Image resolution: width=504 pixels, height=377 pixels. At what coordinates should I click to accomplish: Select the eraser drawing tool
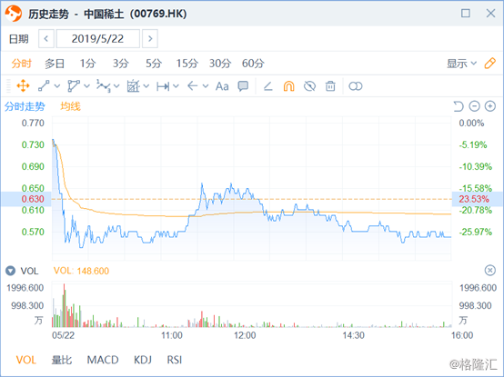[268, 86]
